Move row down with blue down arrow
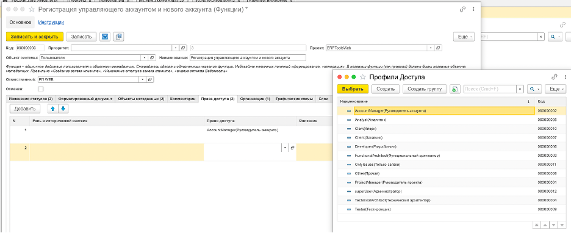571x233 pixels. 63,109
